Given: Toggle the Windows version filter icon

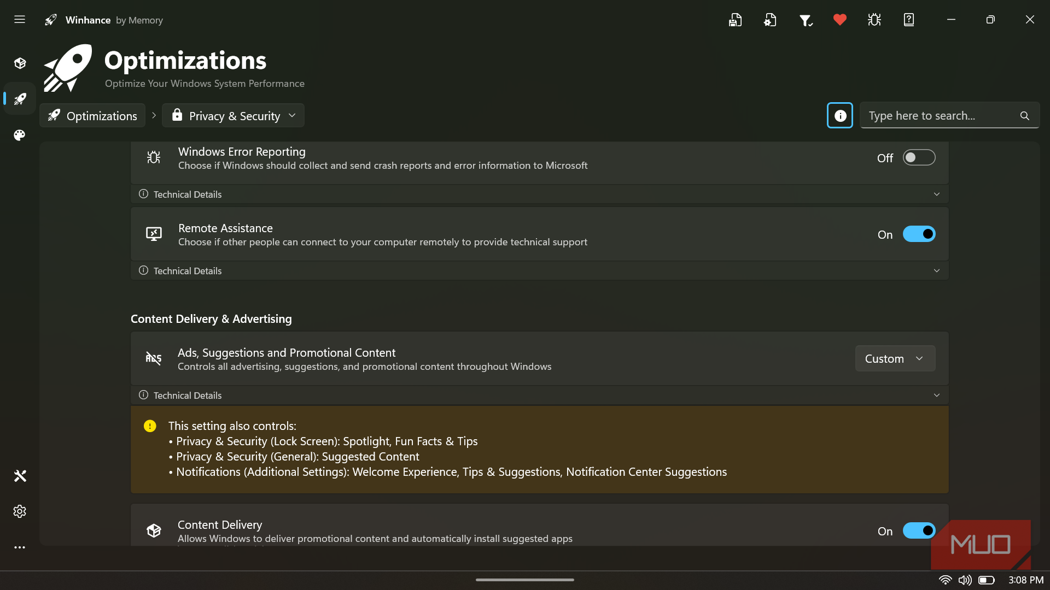Looking at the screenshot, I should point(806,20).
